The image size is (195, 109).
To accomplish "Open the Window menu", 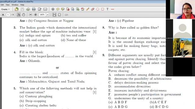I will [x=15, y=5].
